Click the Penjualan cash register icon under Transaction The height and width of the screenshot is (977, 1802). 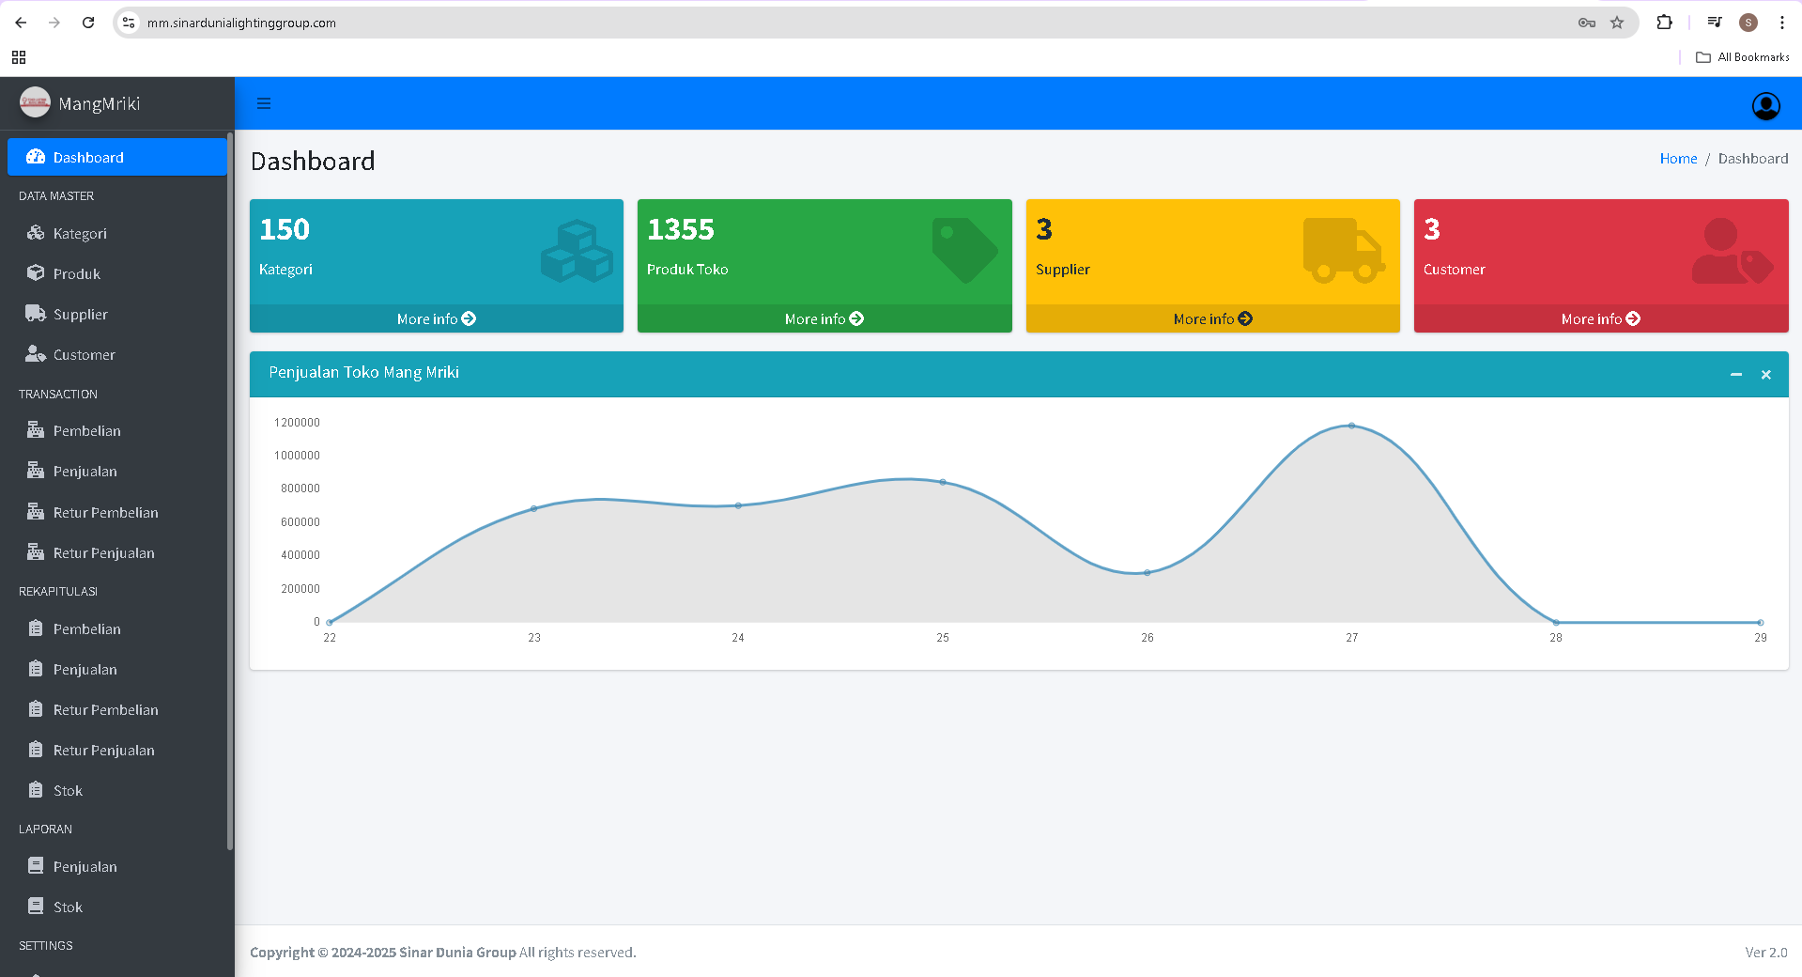[x=36, y=471]
